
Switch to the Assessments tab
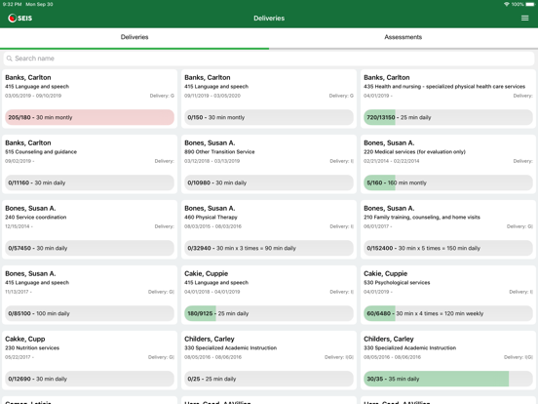pos(403,37)
